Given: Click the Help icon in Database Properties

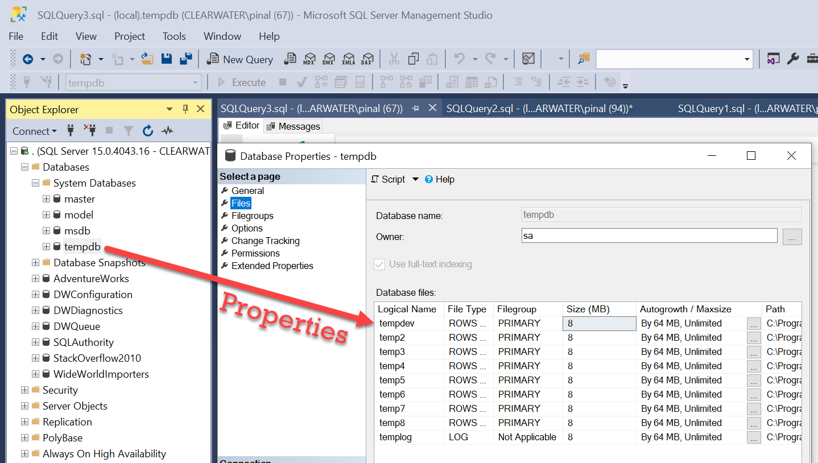Looking at the screenshot, I should point(440,179).
